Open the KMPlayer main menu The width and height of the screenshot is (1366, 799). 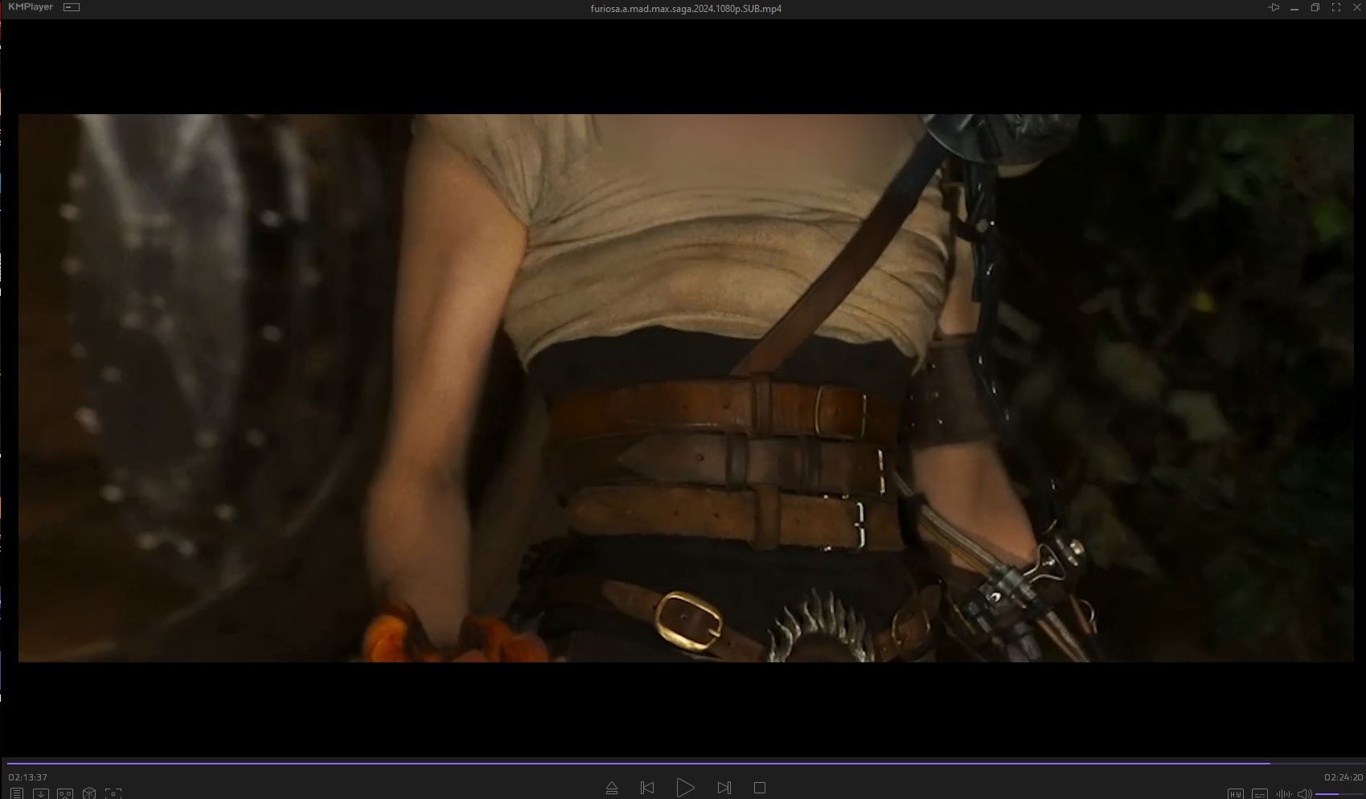pos(31,7)
